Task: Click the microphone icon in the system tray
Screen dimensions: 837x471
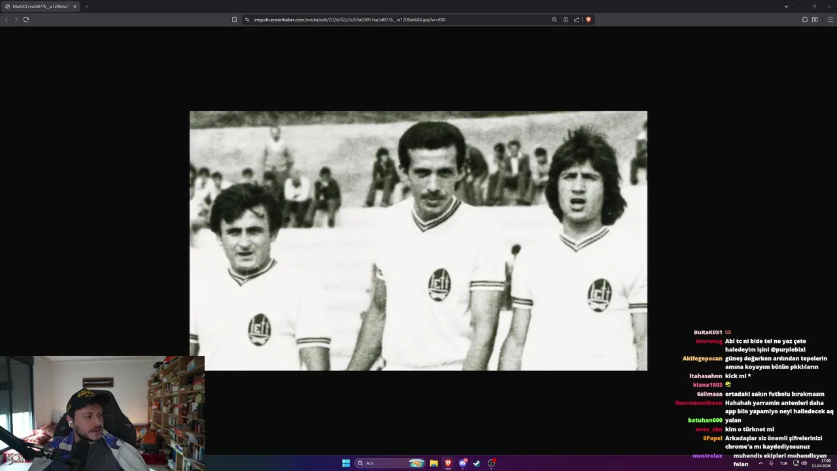Action: coord(772,463)
